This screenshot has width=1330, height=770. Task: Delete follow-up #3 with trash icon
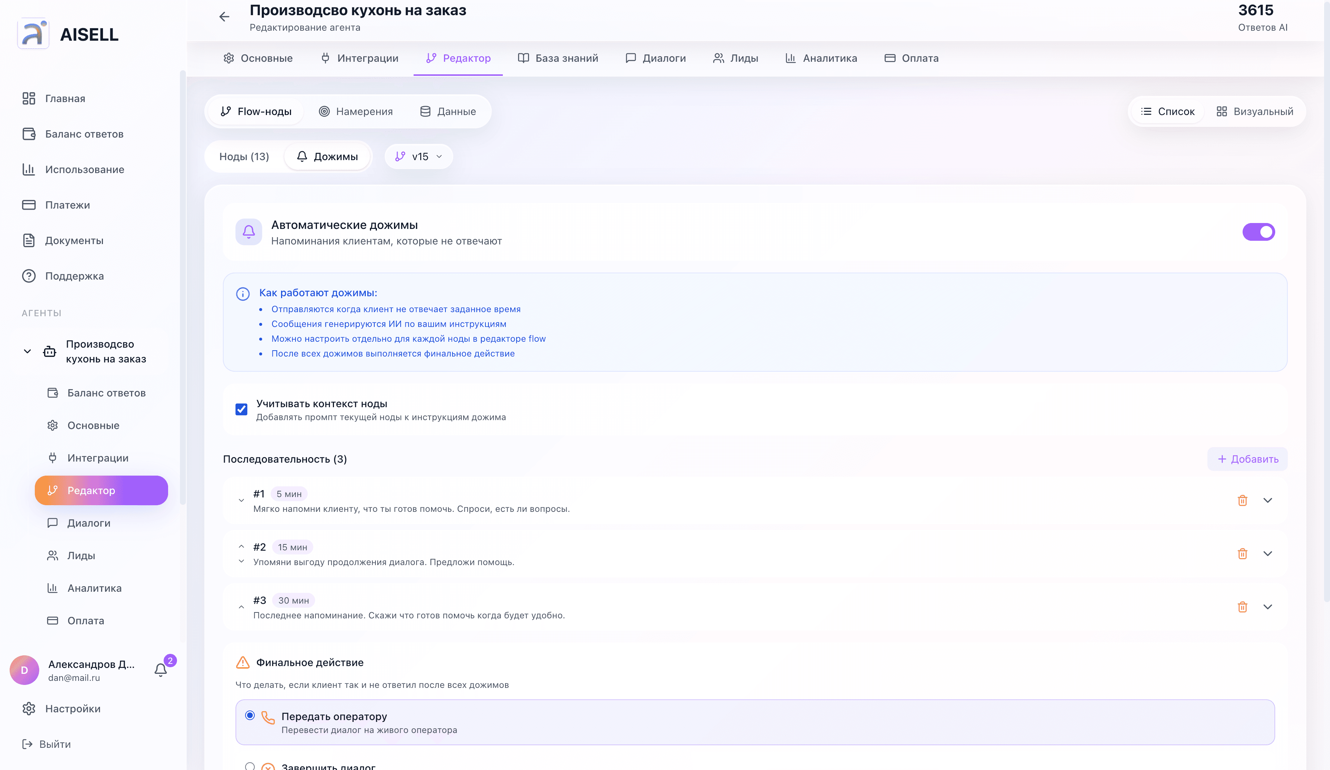pos(1242,607)
